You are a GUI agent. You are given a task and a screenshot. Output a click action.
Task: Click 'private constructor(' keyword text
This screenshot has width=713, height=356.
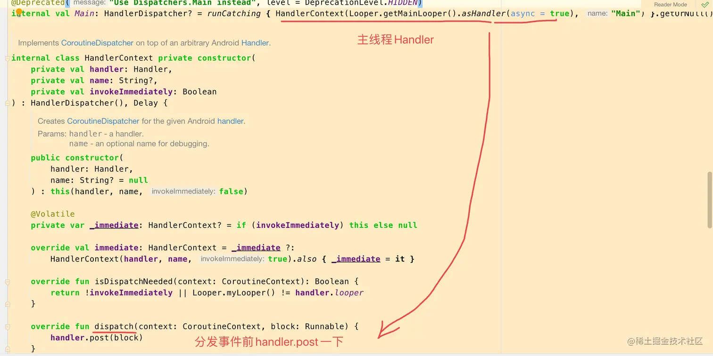tap(207, 58)
